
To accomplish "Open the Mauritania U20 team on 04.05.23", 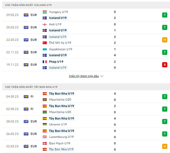I will (x=60, y=100).
